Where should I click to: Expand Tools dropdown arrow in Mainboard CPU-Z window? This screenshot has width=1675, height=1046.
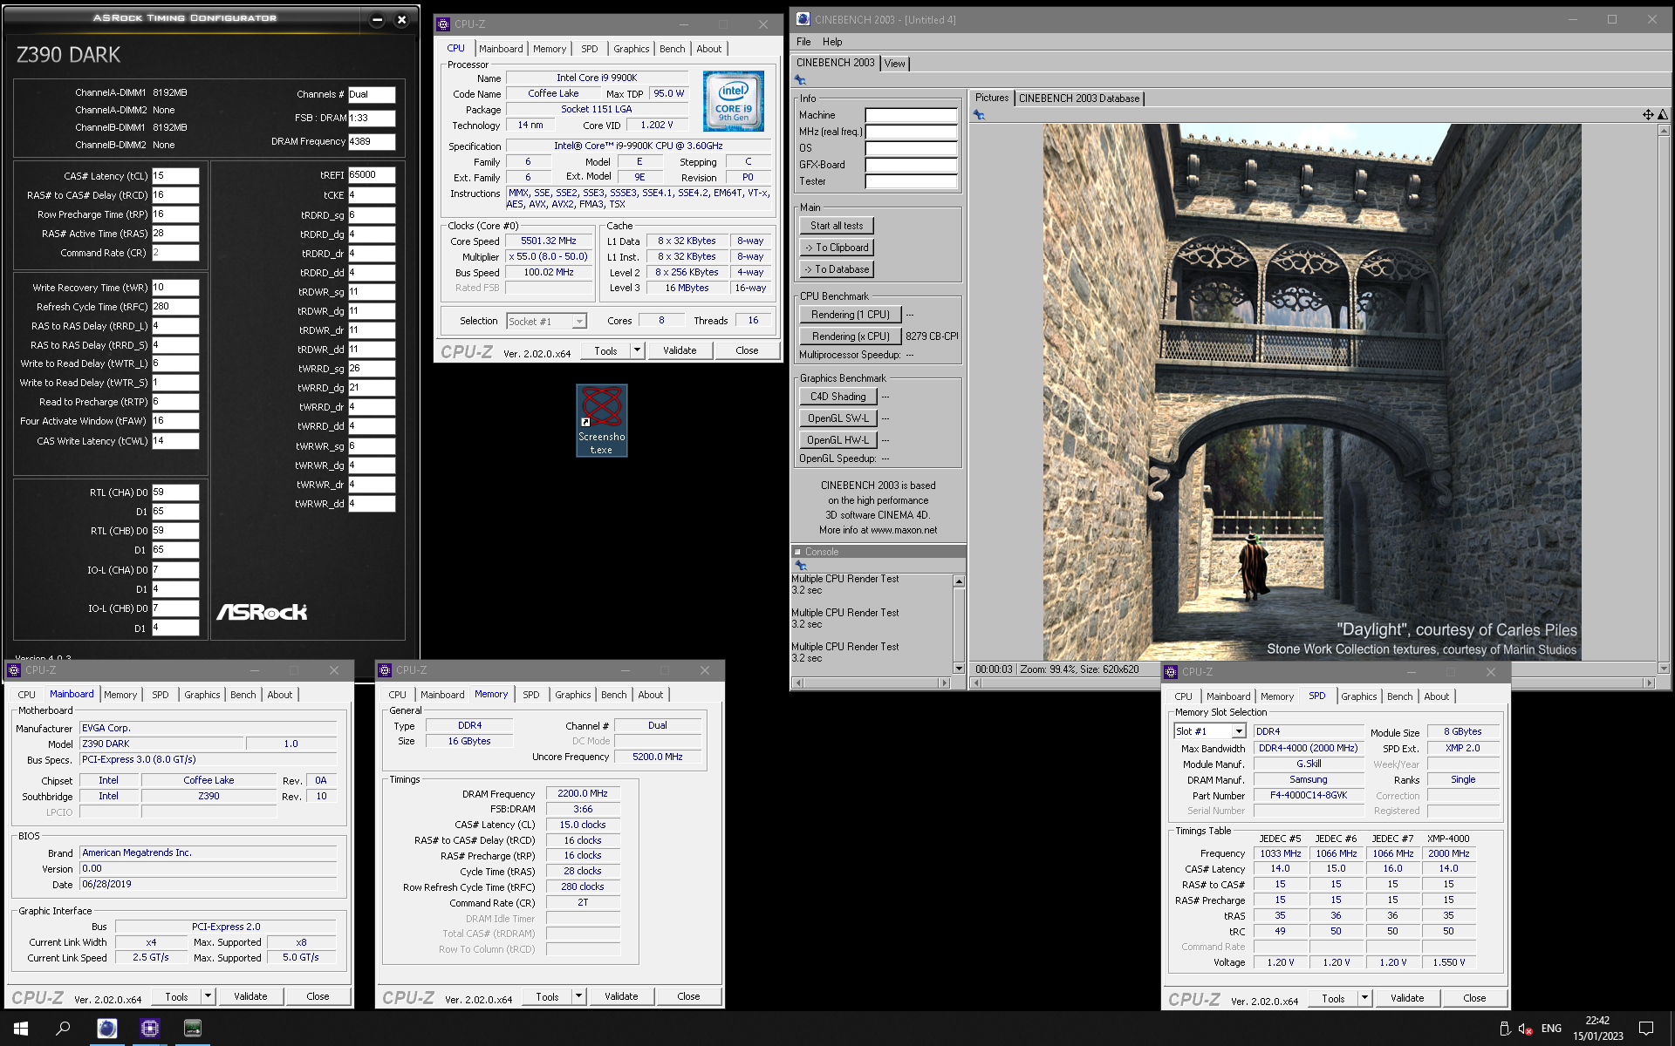[208, 996]
